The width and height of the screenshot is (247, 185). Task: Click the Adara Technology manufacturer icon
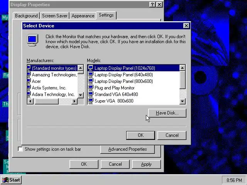pyautogui.click(x=29, y=94)
